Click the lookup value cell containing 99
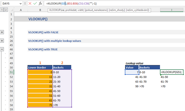The width and height of the screenshot is (185, 111). pos(132,86)
